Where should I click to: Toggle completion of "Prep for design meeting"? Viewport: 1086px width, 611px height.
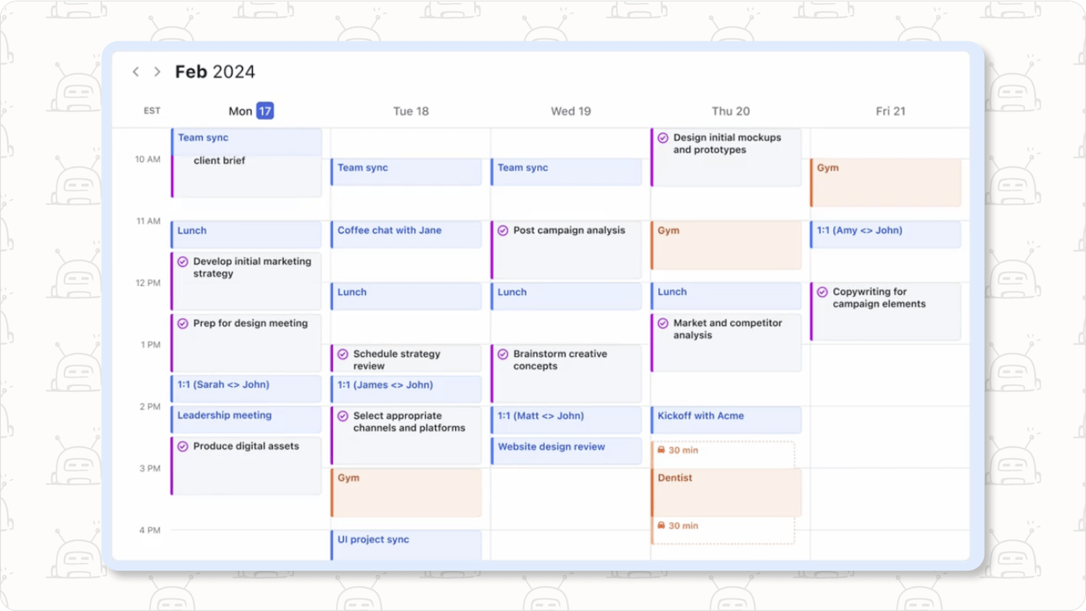click(183, 324)
